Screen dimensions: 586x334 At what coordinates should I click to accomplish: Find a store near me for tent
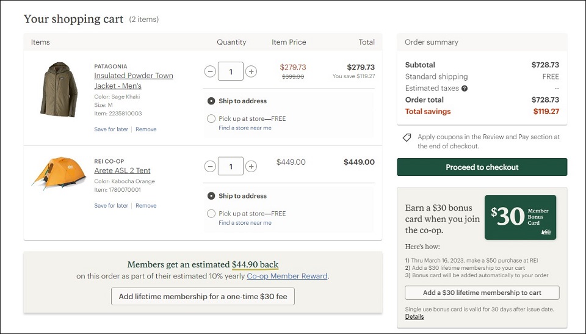point(245,223)
